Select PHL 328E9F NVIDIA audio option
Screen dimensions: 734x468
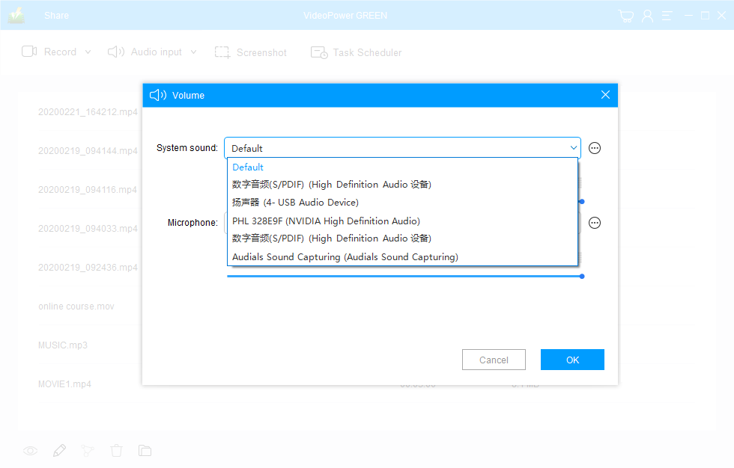[x=326, y=221]
